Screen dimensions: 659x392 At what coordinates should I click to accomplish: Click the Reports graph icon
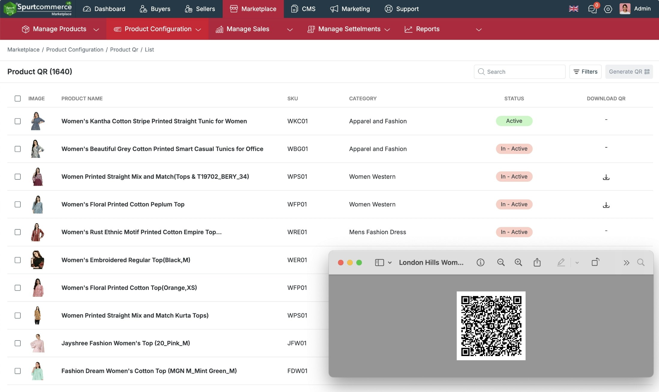tap(408, 29)
